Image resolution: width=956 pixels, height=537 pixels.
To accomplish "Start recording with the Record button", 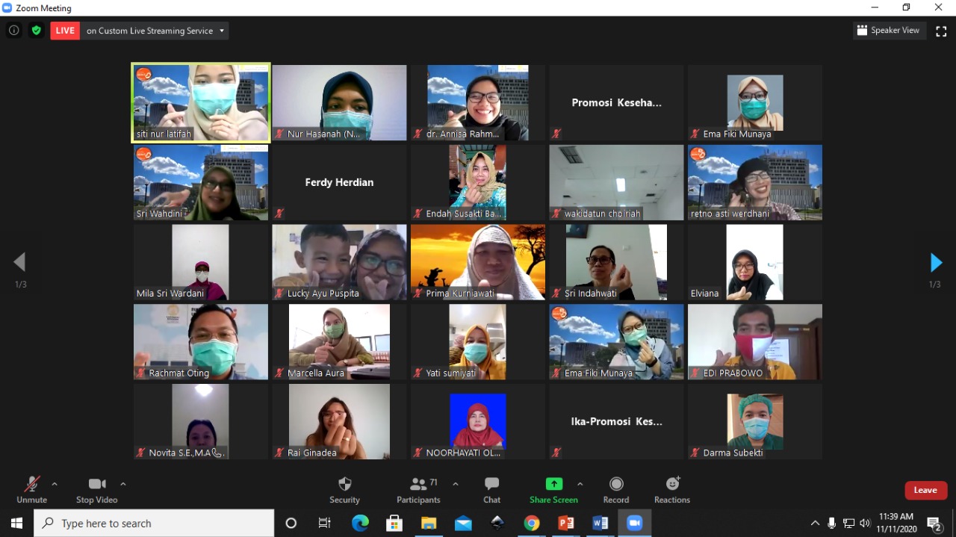I will coord(615,490).
